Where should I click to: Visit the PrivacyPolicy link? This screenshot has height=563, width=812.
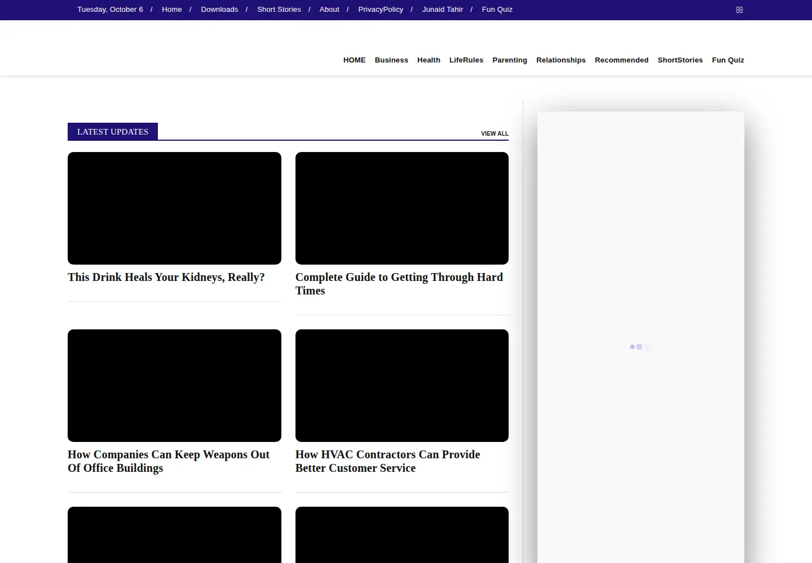381,10
